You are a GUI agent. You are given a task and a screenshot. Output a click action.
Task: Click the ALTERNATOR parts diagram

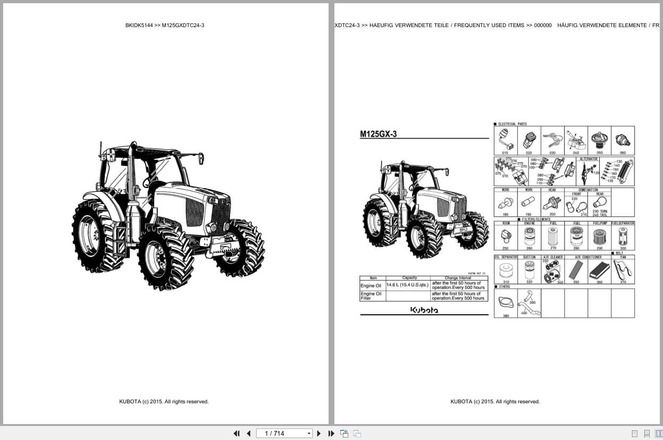(x=589, y=171)
